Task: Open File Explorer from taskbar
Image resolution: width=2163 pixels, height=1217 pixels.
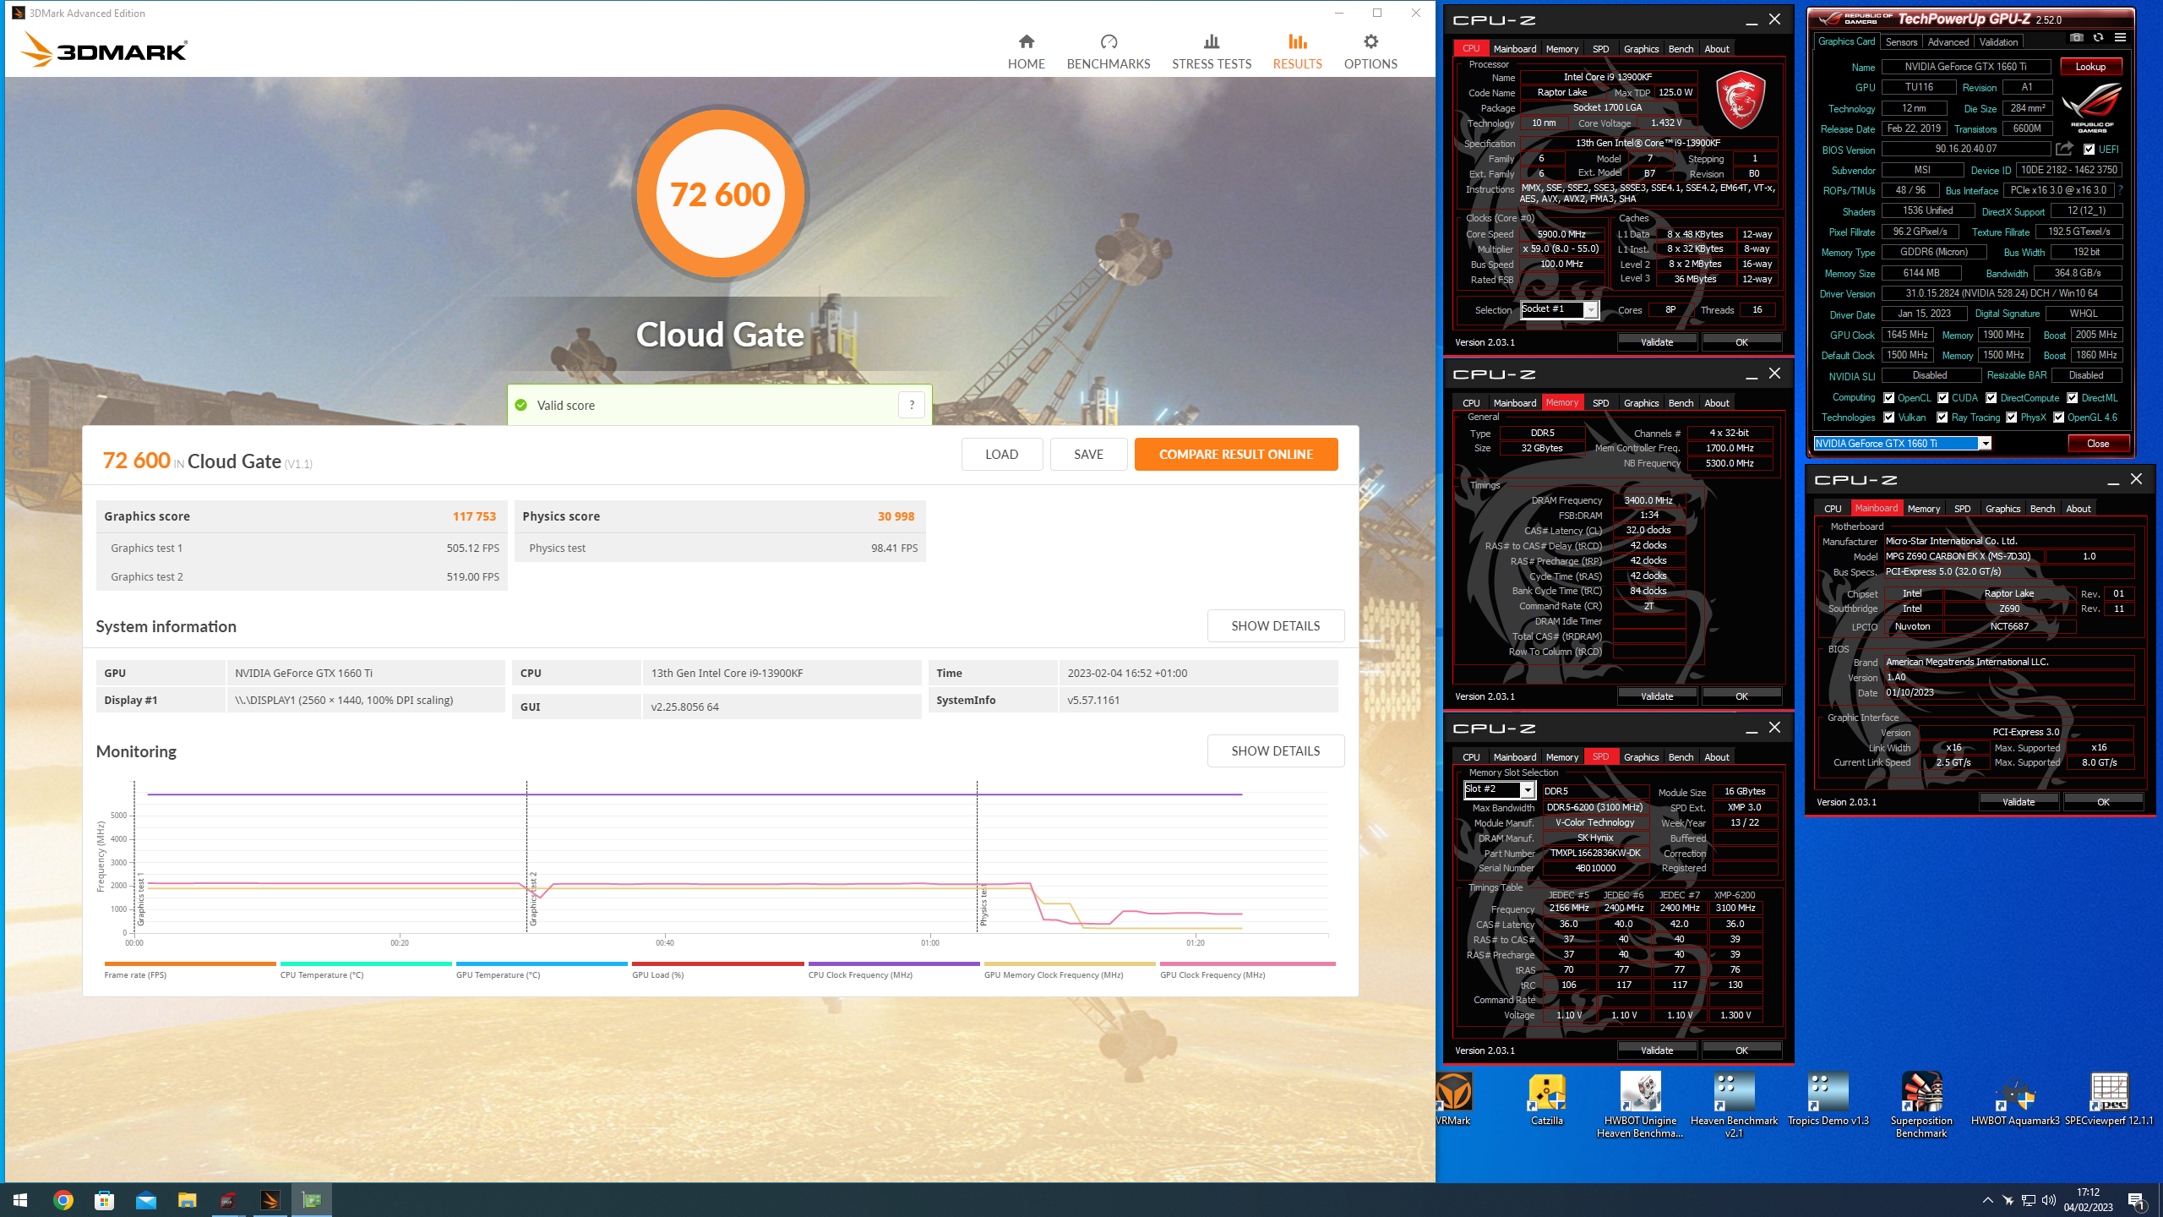Action: pos(187,1200)
